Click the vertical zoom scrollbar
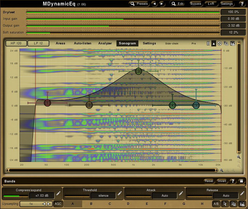 (239, 97)
